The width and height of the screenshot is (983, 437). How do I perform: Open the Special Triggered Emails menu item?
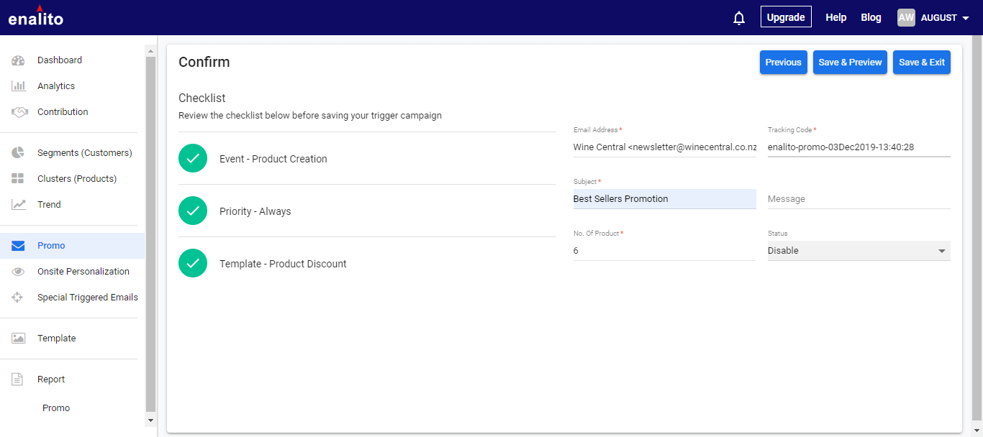(x=87, y=298)
